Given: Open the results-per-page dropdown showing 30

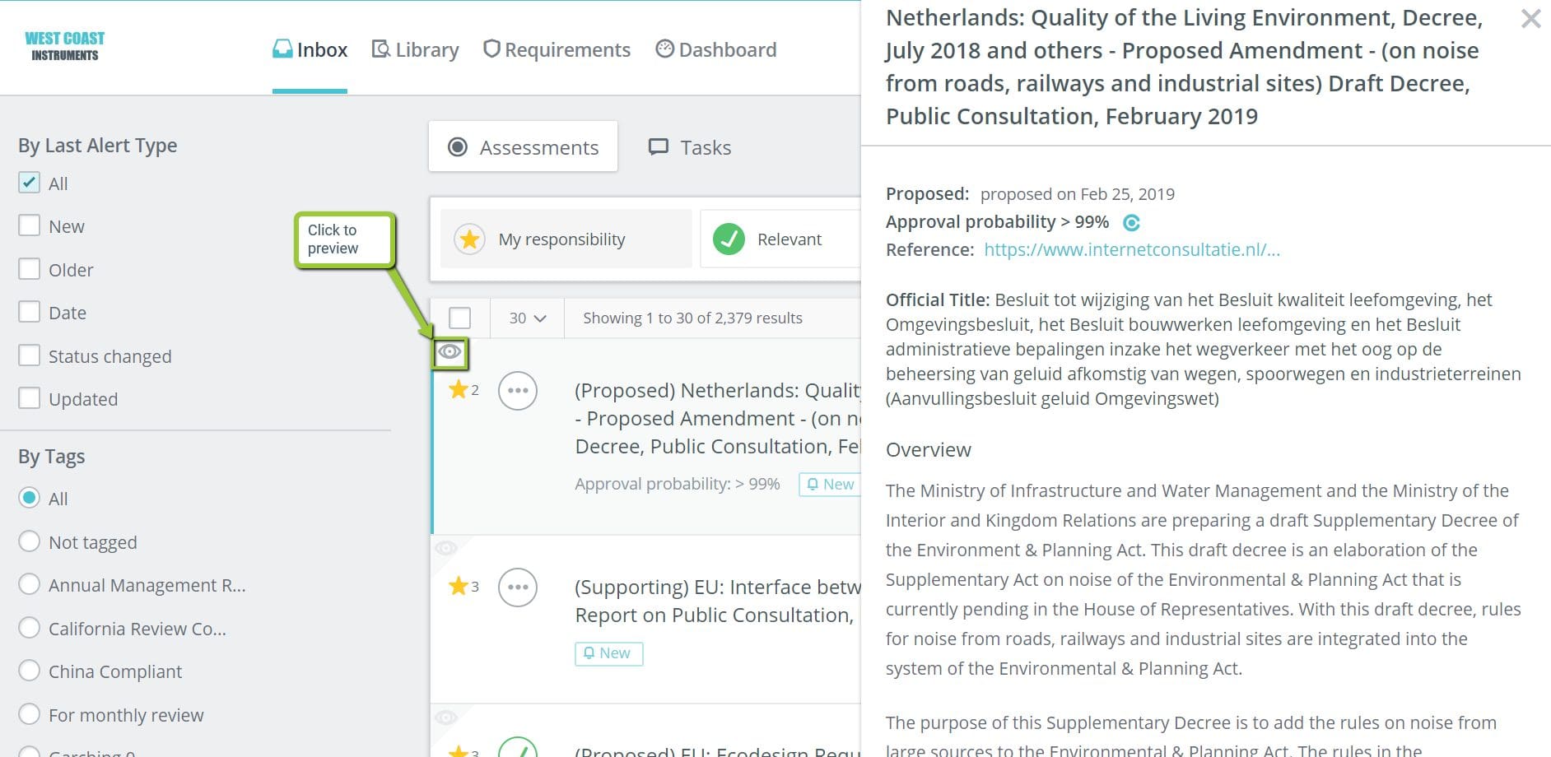Looking at the screenshot, I should (526, 318).
